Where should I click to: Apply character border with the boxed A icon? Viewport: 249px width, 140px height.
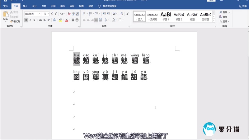[x=77, y=14]
